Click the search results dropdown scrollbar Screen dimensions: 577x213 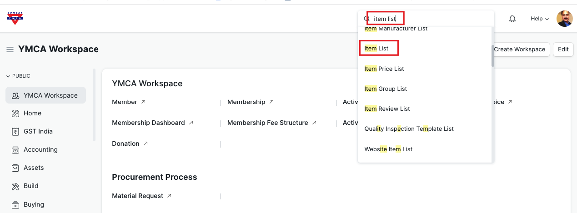pos(492,57)
